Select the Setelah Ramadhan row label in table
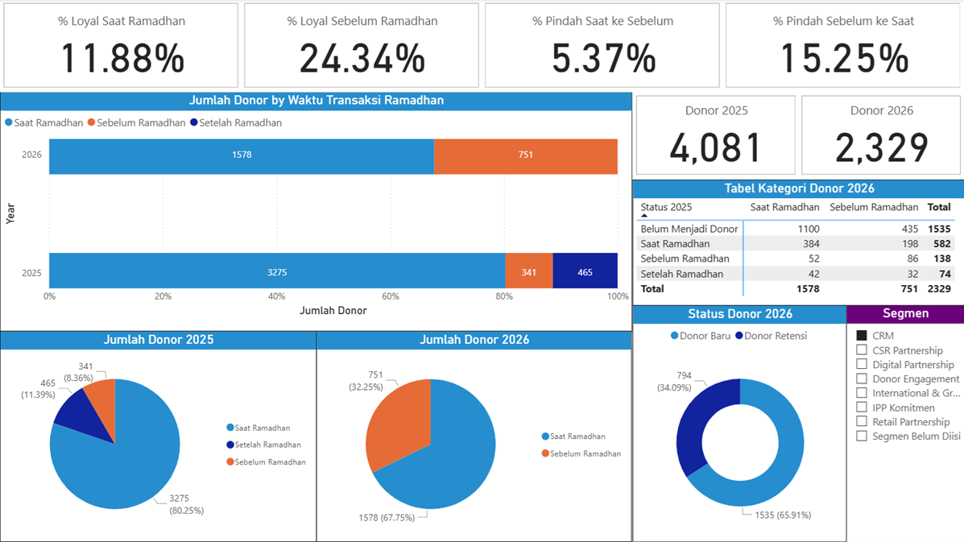 click(682, 274)
